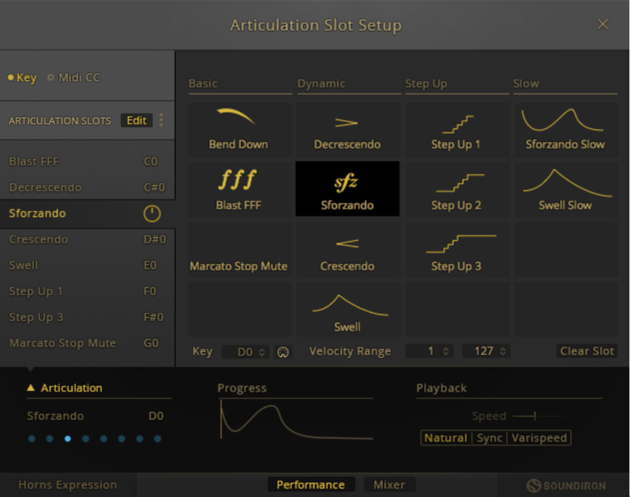The image size is (630, 497).
Task: Click the D0 key label beside Sforzando
Action: click(x=156, y=416)
